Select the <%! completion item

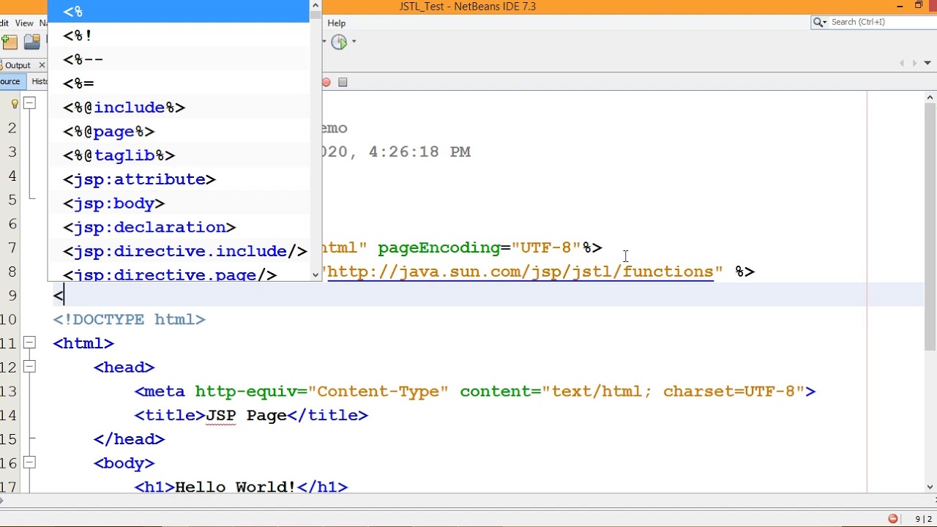(179, 35)
